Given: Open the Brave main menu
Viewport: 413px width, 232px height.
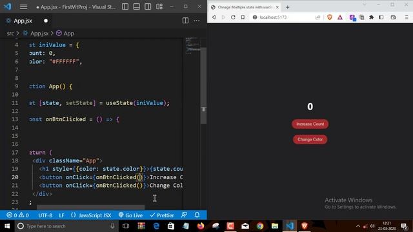Looking at the screenshot, I should coord(407,17).
